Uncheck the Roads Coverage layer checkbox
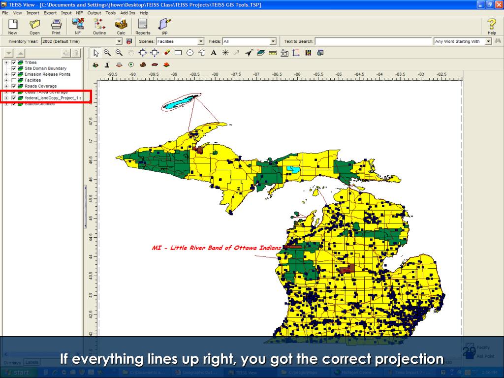504x378 pixels. tap(13, 86)
